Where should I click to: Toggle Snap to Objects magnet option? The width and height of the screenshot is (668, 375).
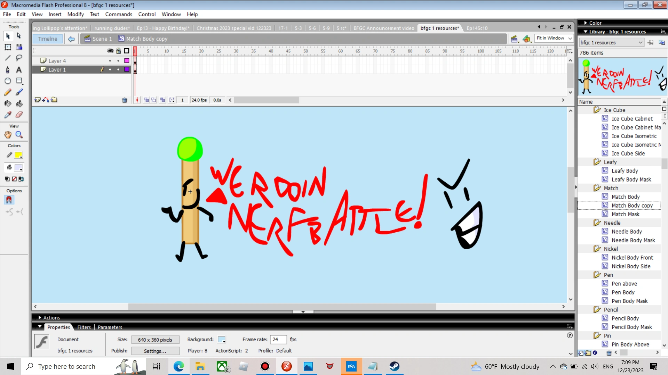9,200
